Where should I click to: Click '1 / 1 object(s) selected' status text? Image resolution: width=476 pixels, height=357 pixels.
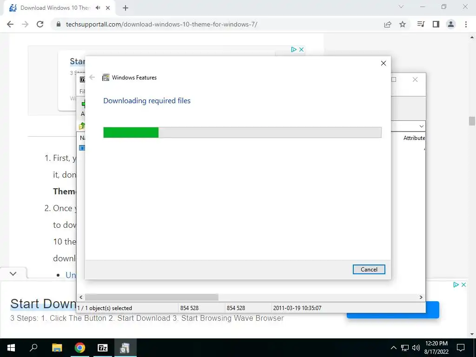click(105, 308)
